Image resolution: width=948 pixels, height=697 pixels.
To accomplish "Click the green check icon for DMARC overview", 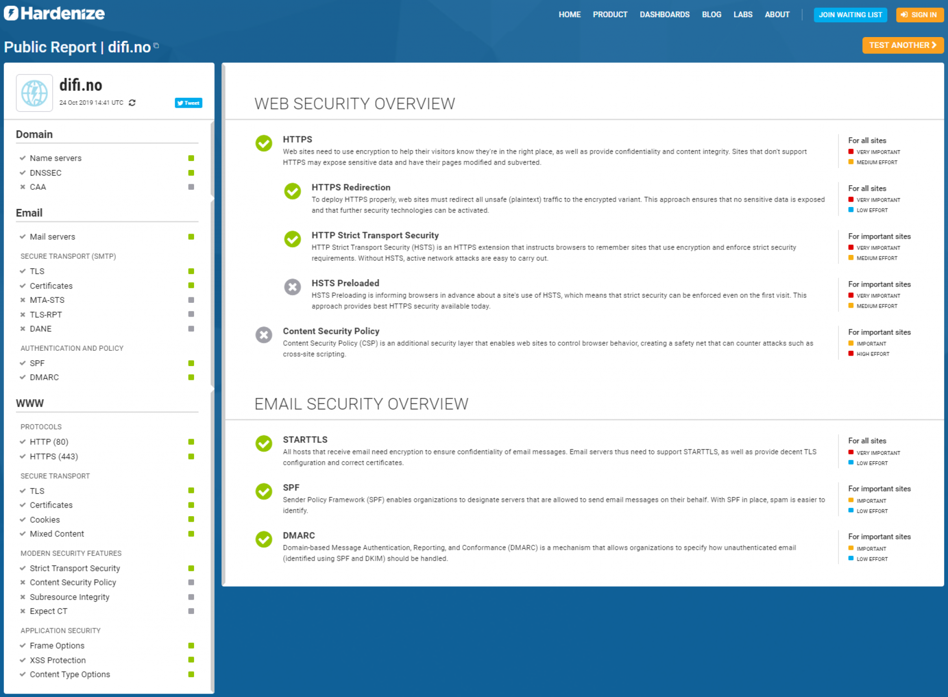I will click(x=264, y=539).
